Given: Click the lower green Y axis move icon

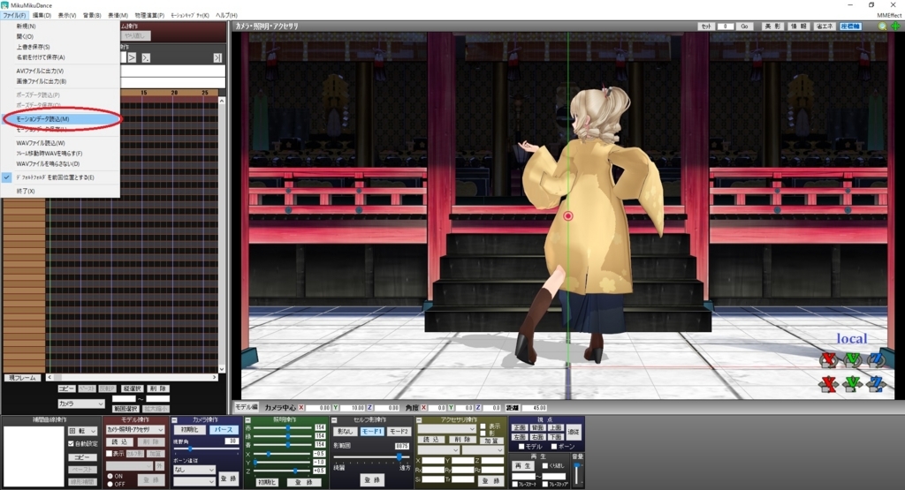Looking at the screenshot, I should [x=853, y=384].
